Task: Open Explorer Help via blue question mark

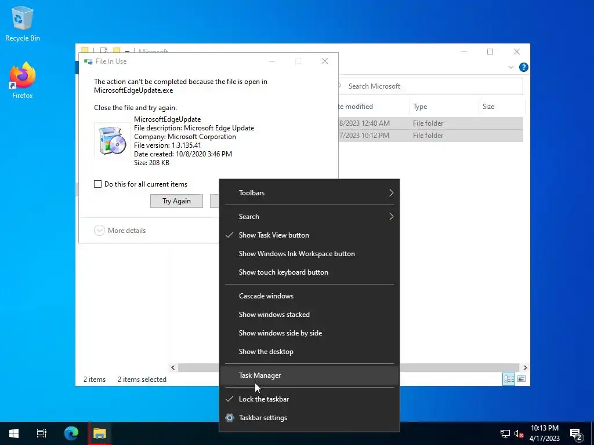Action: pyautogui.click(x=524, y=67)
